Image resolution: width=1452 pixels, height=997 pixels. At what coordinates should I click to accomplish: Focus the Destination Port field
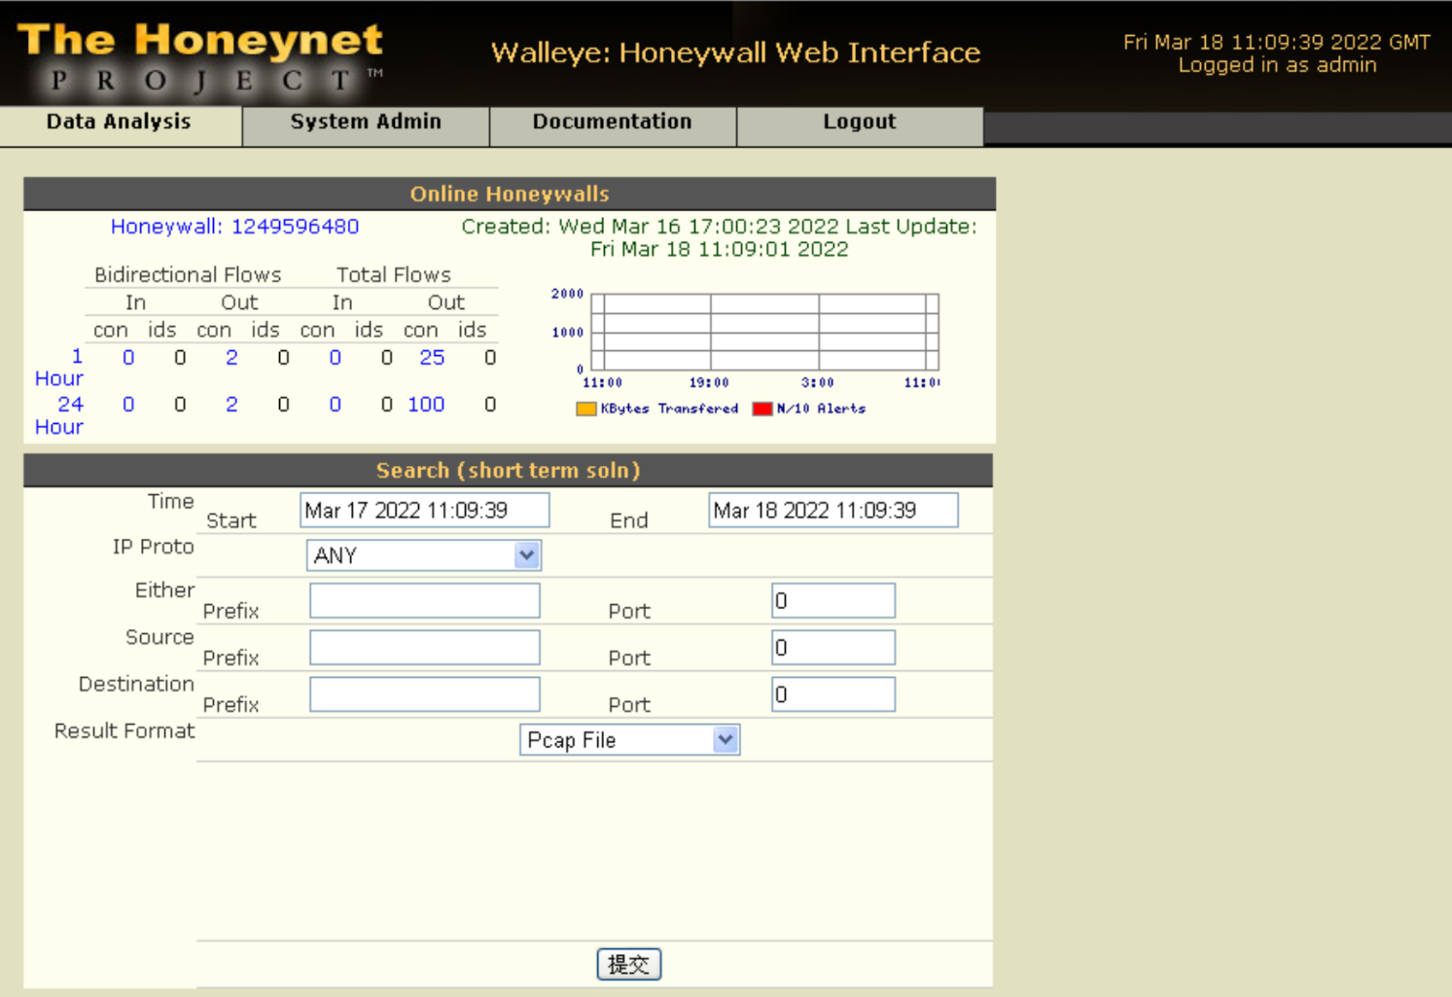pos(833,694)
